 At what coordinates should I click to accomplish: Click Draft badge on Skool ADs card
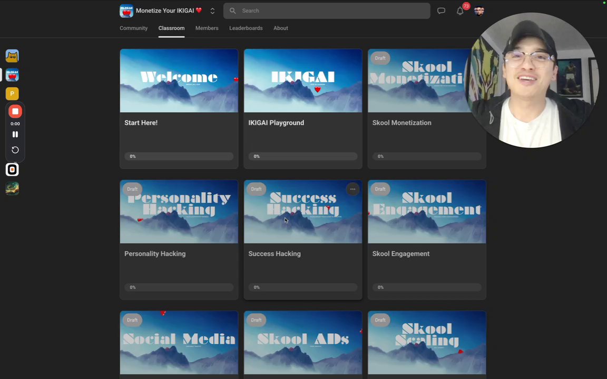coord(256,320)
